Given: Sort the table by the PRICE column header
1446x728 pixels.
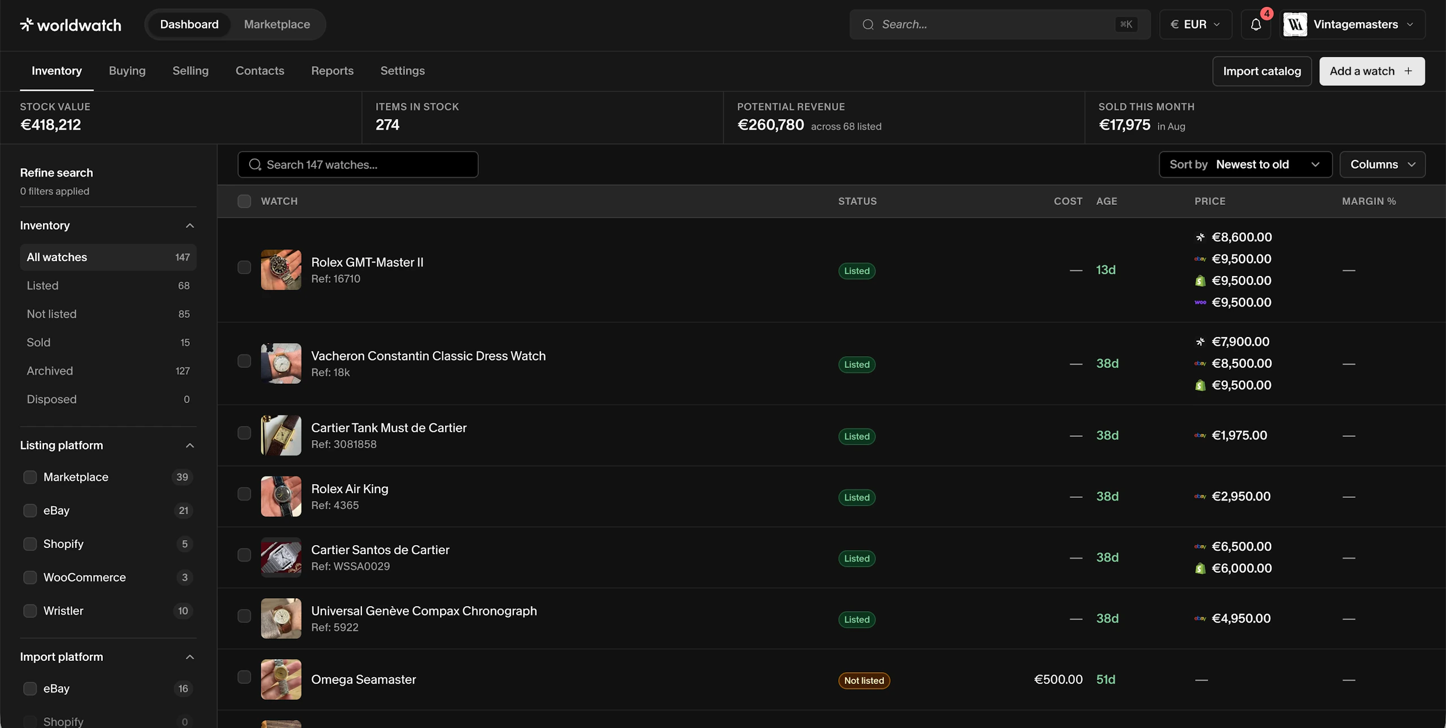Looking at the screenshot, I should pyautogui.click(x=1210, y=201).
